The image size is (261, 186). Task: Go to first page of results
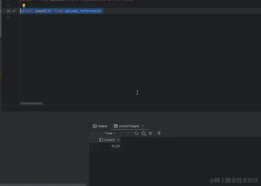point(93,133)
